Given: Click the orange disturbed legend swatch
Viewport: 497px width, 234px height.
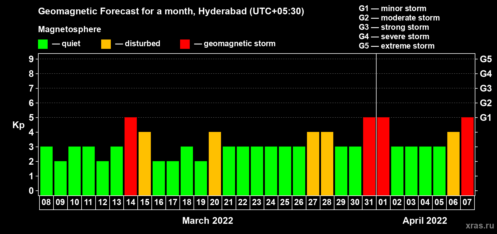Looking at the screenshot, I should (106, 44).
